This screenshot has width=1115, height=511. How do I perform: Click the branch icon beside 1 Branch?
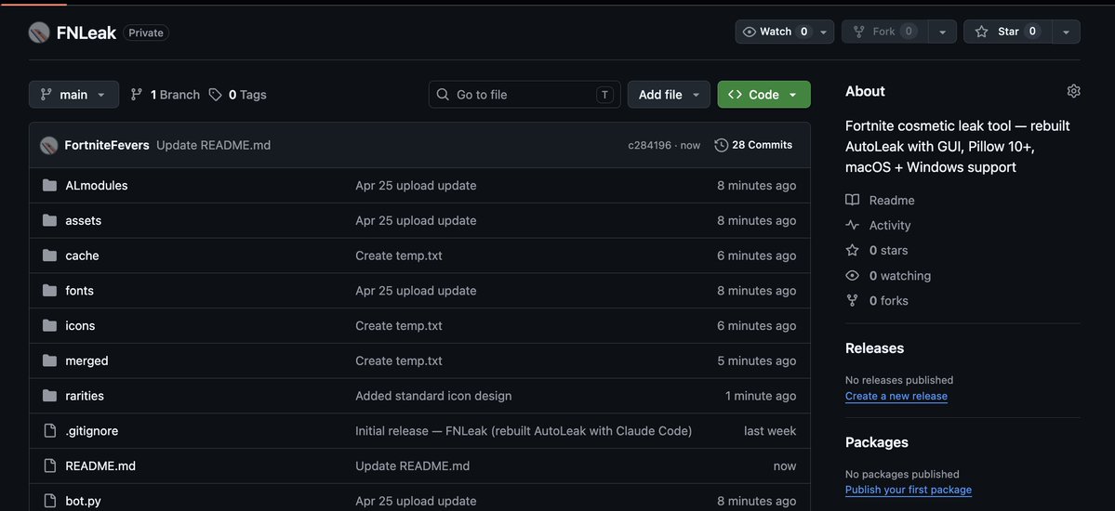[137, 95]
